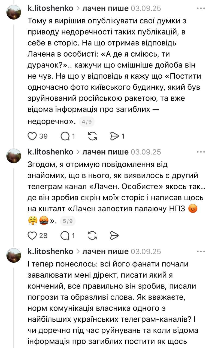212x348 pixels.
Task: Tap the first post's profile avatar
Action: pos(14,12)
